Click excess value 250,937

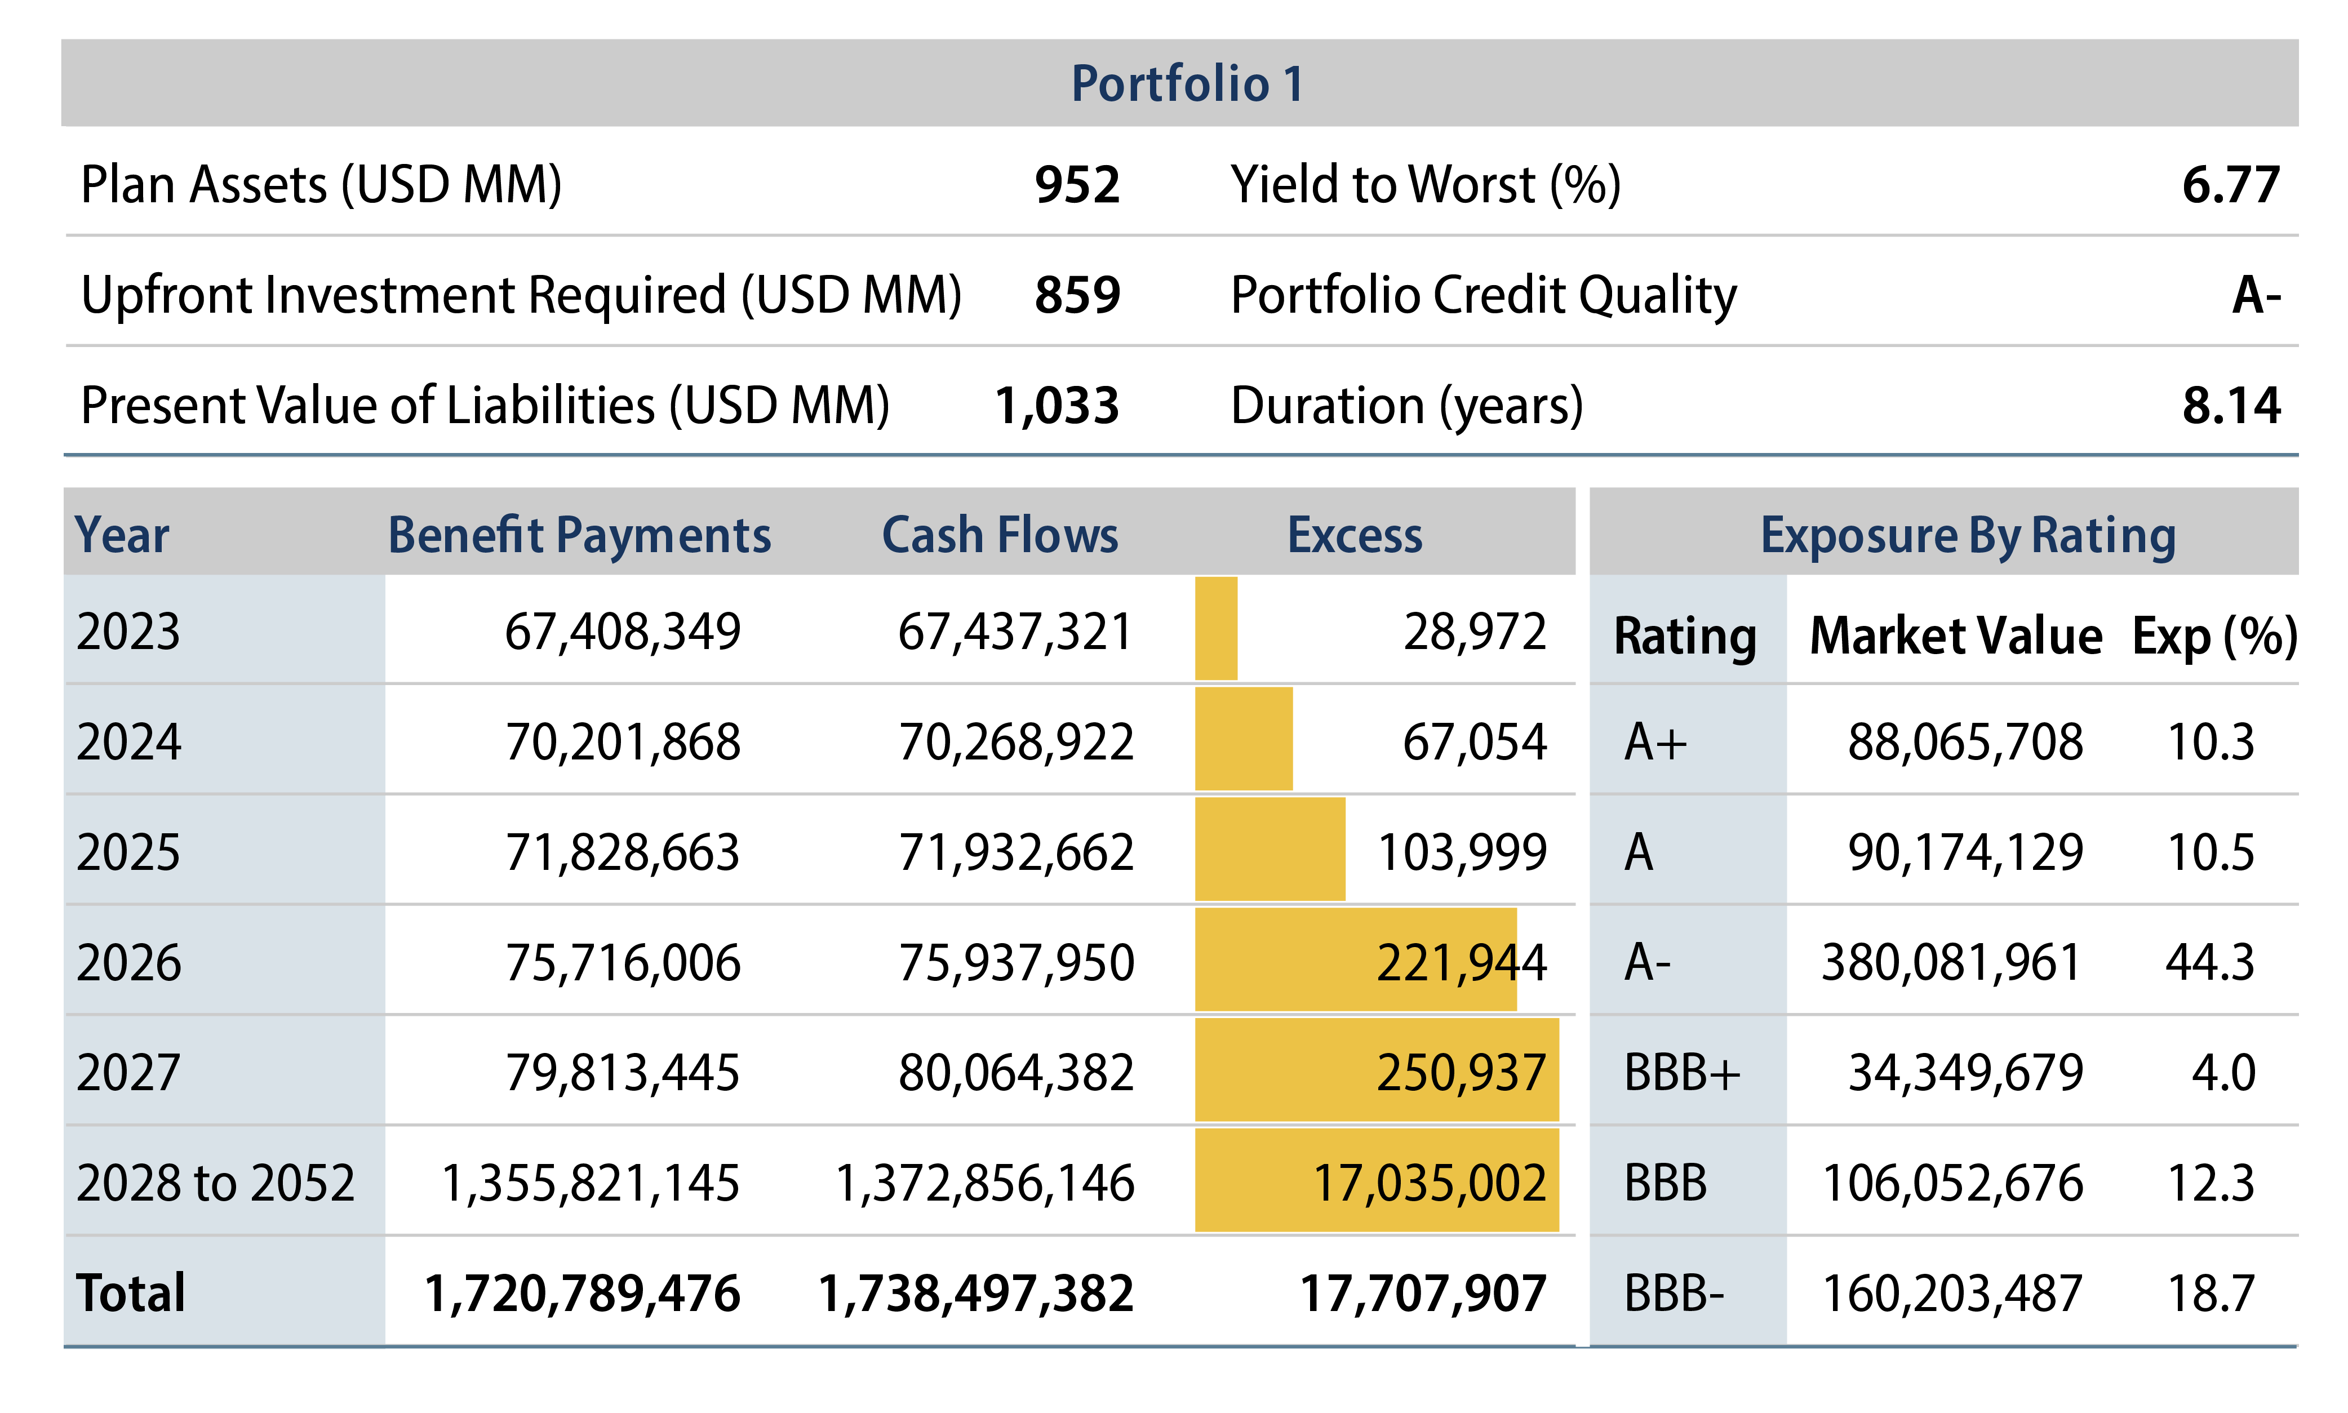pos(1463,1074)
